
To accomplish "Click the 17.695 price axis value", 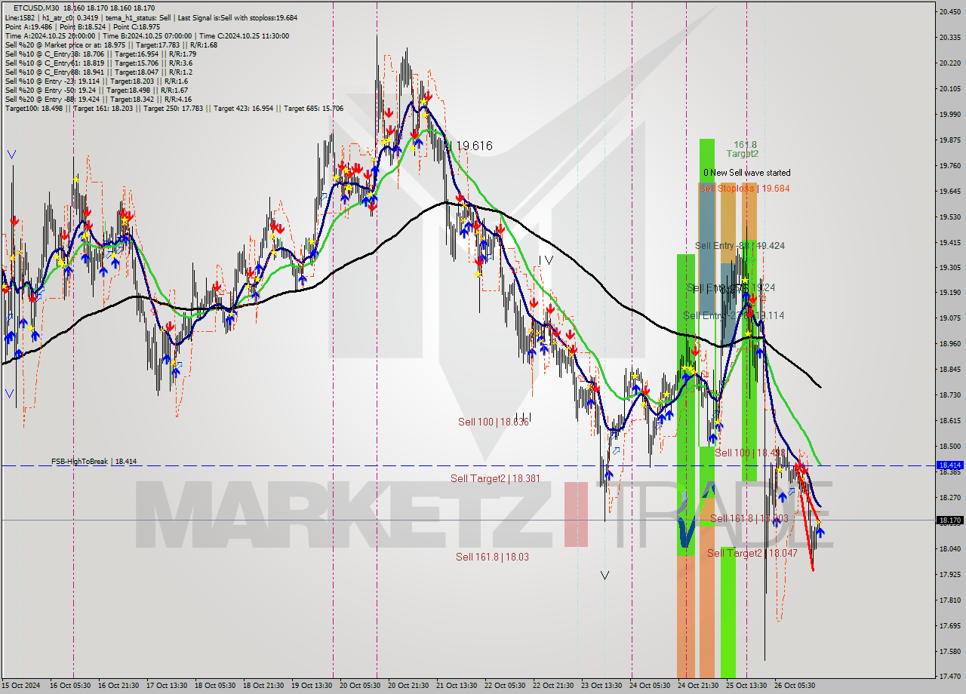I will 949,626.
